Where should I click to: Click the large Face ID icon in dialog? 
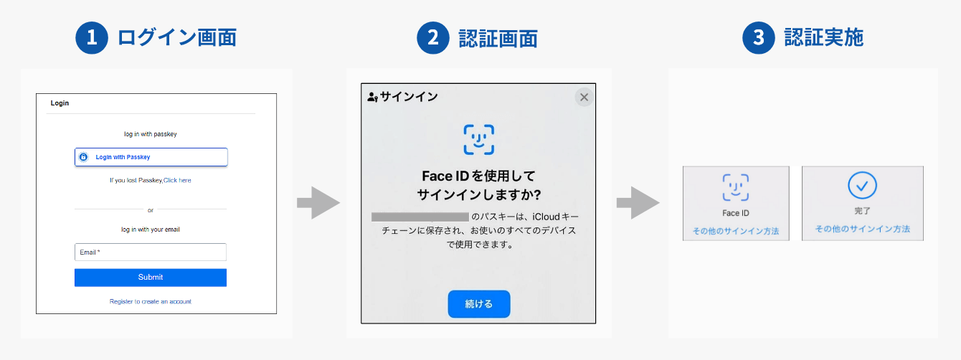(478, 139)
